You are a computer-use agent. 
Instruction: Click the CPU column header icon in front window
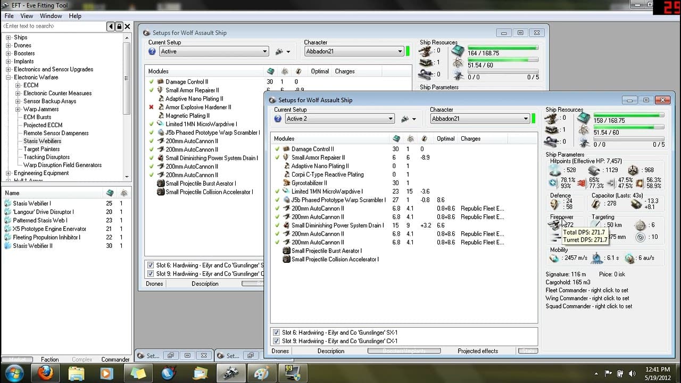[x=396, y=139]
